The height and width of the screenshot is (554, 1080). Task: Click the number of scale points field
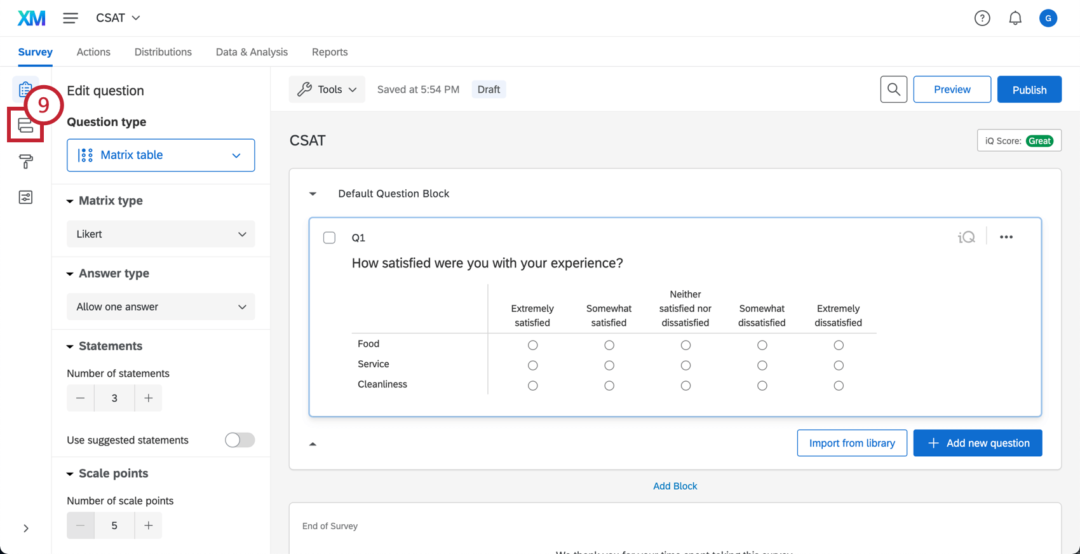tap(114, 525)
